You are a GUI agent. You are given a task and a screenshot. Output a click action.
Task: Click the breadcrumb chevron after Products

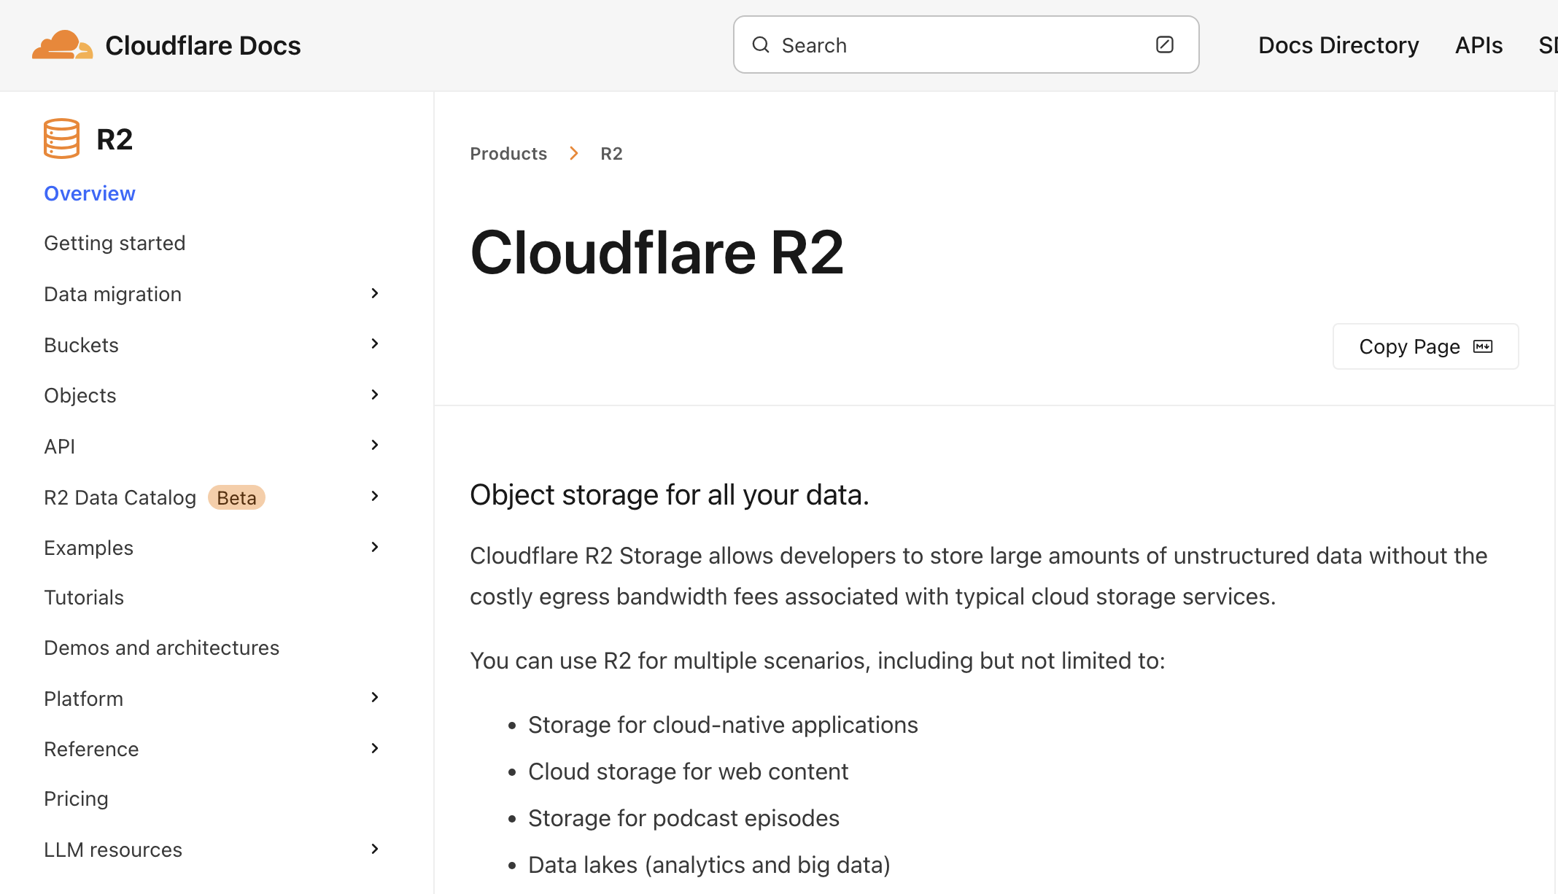(x=574, y=153)
